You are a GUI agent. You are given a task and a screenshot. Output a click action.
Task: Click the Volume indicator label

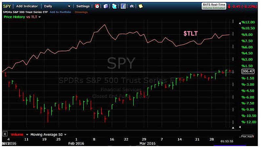(x=17, y=135)
